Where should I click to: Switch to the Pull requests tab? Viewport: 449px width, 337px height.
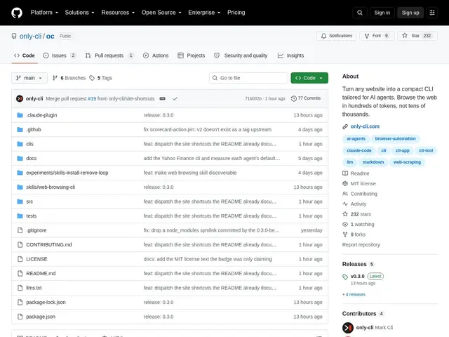pos(109,55)
